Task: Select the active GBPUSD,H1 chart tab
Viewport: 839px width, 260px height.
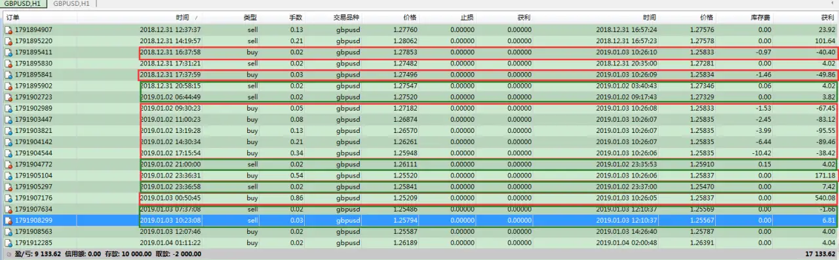Action: (24, 3)
